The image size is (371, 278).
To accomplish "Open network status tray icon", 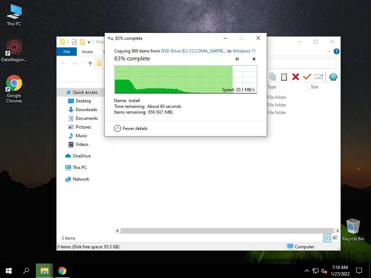I will [x=315, y=271].
